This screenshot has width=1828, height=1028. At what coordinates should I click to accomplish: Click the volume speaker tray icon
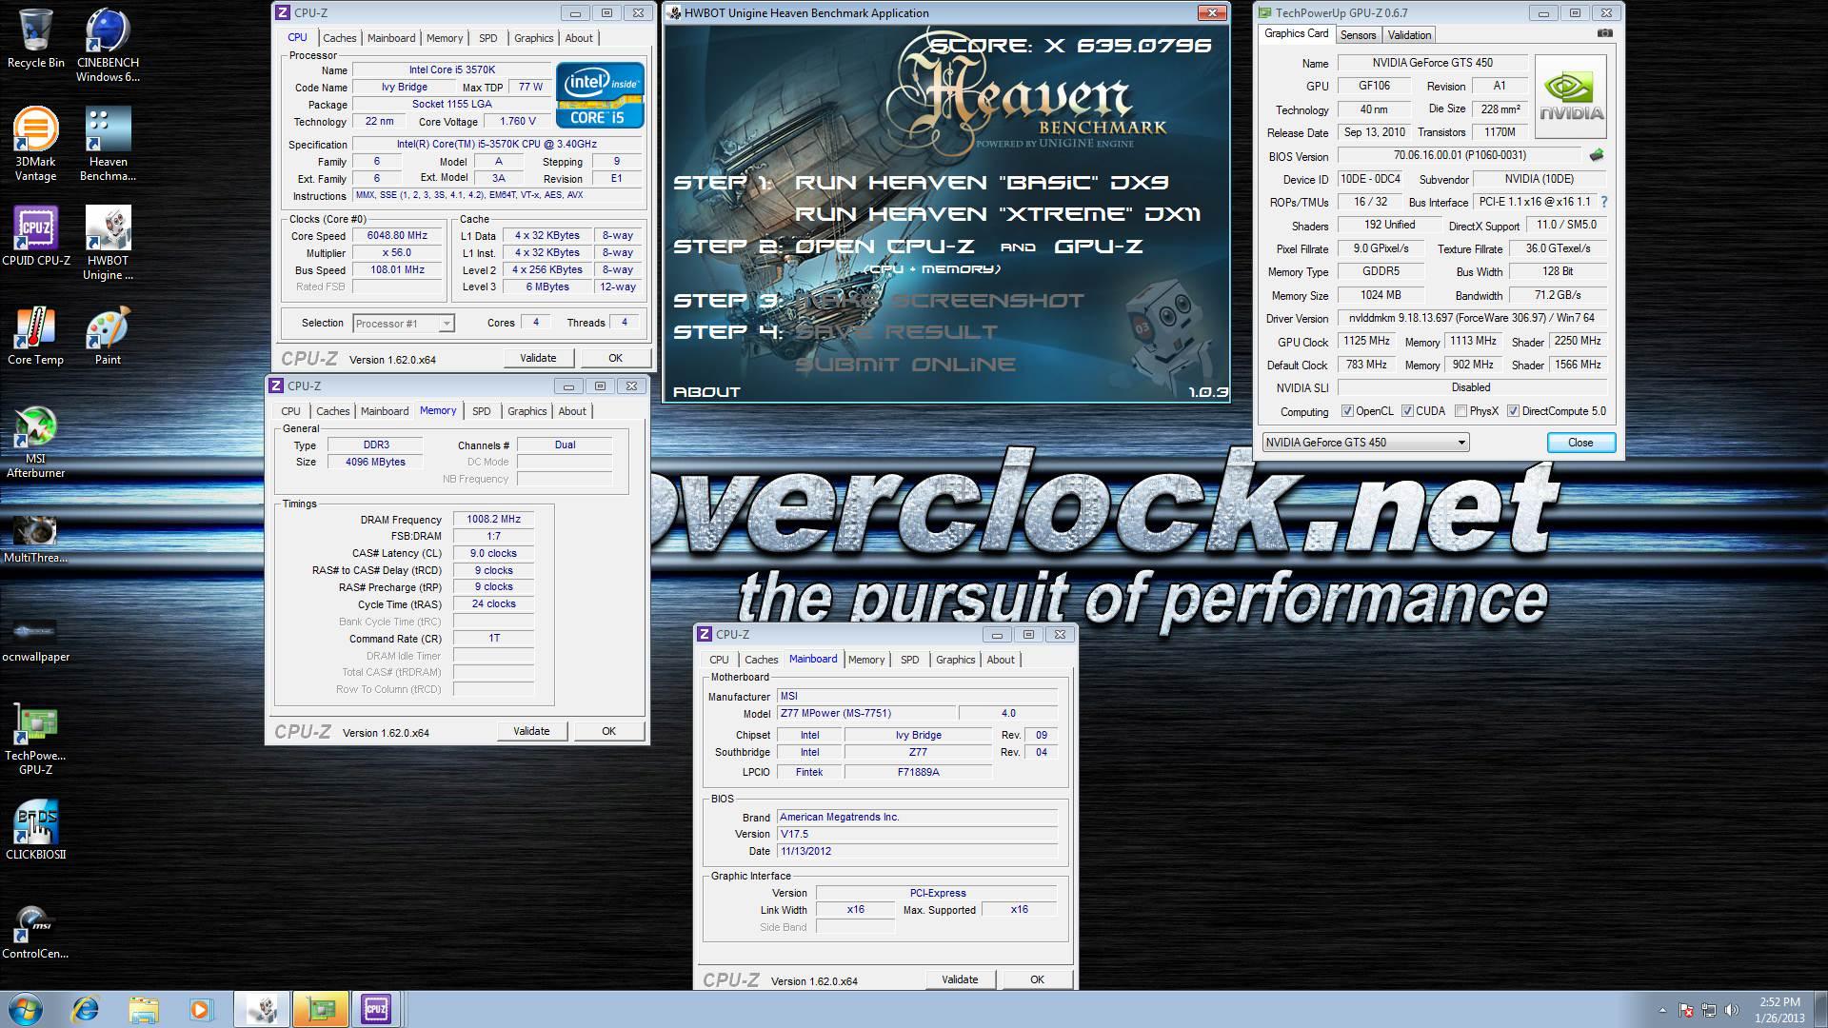point(1732,1010)
